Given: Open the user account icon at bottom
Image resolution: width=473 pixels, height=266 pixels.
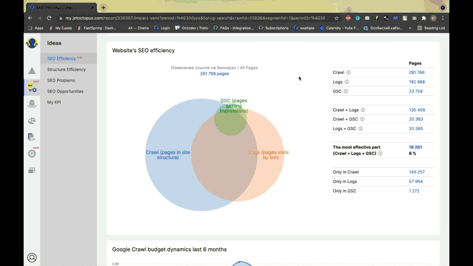Looking at the screenshot, I should [32, 258].
